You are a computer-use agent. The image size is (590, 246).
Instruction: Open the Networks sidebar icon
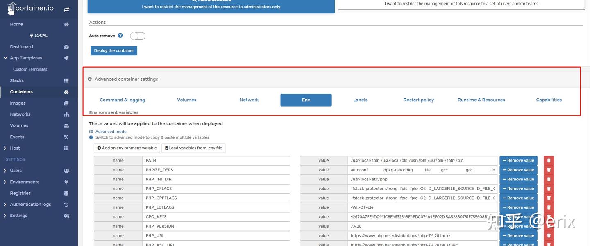tap(65, 114)
